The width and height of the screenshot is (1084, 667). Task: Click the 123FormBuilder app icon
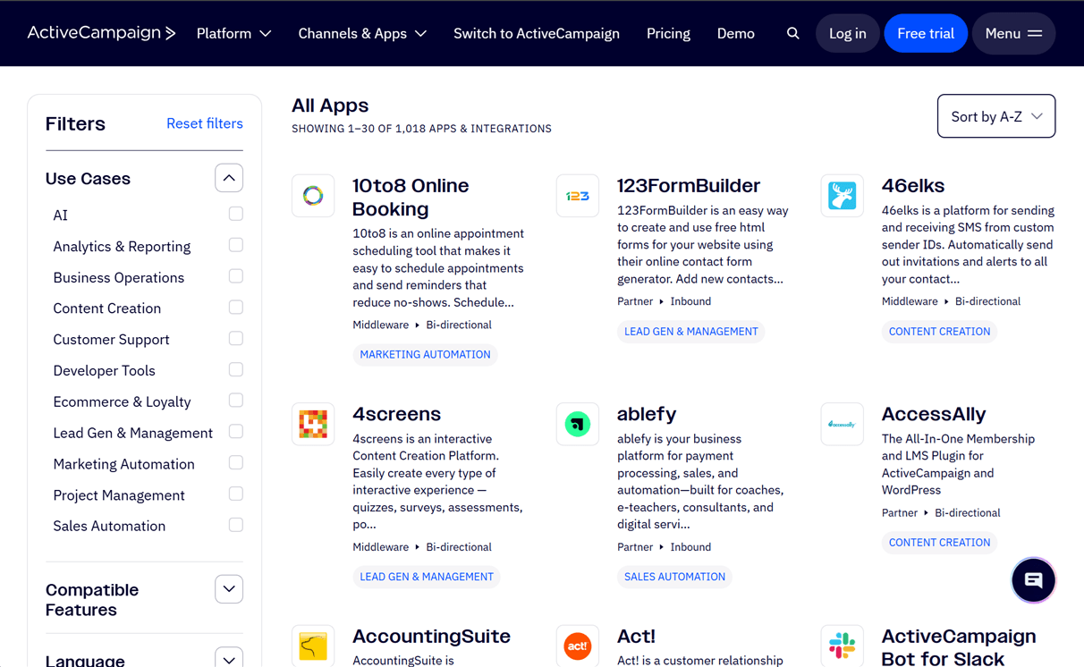[578, 196]
